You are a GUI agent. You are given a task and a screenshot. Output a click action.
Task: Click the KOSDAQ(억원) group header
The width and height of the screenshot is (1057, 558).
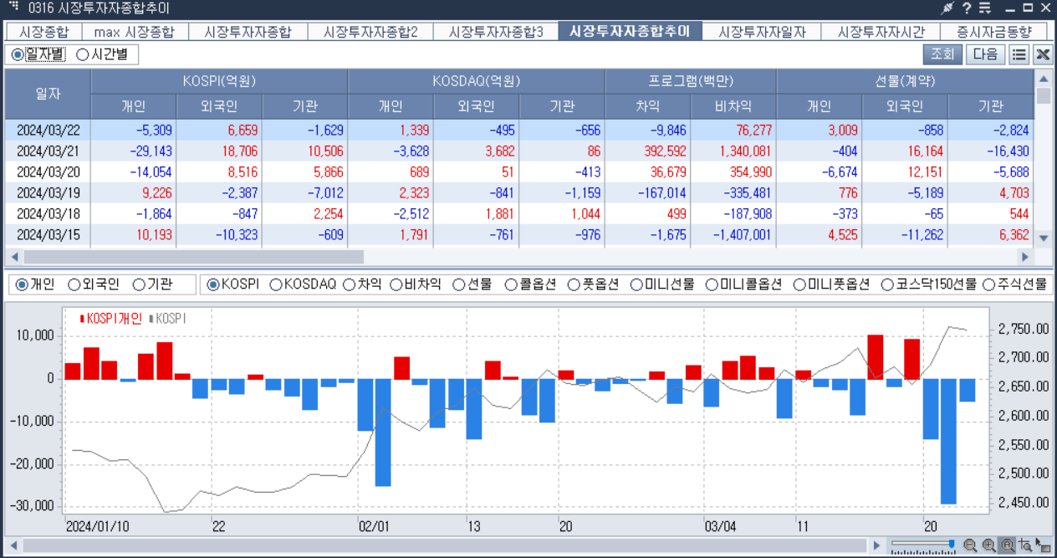point(477,81)
